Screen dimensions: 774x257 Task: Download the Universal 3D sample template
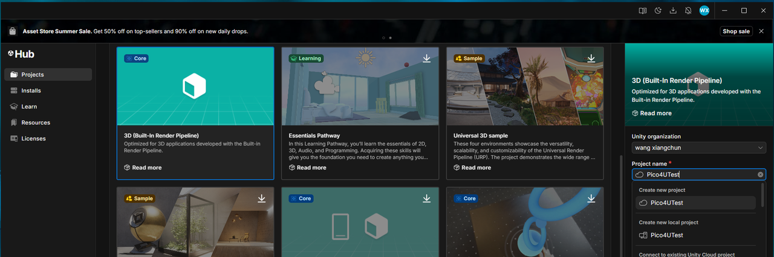point(591,59)
